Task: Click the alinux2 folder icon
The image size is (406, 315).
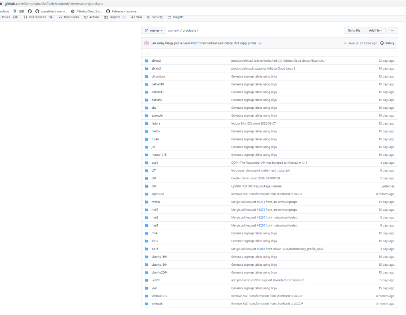Action: (147, 61)
